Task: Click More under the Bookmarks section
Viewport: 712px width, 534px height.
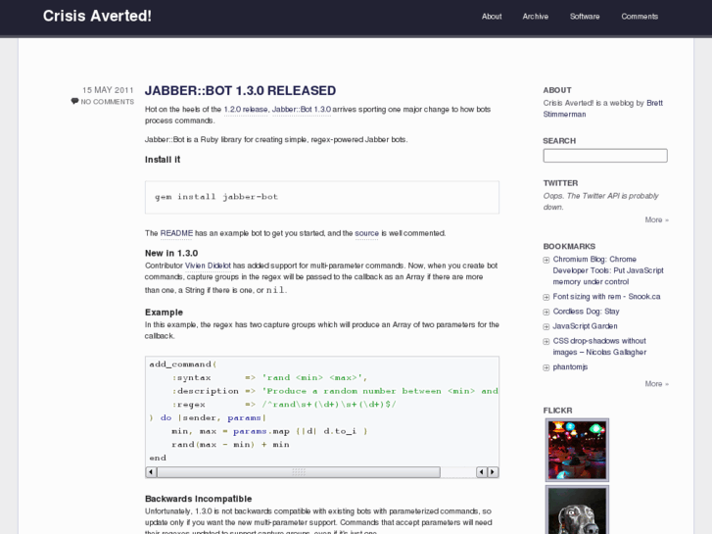Action: pyautogui.click(x=656, y=384)
